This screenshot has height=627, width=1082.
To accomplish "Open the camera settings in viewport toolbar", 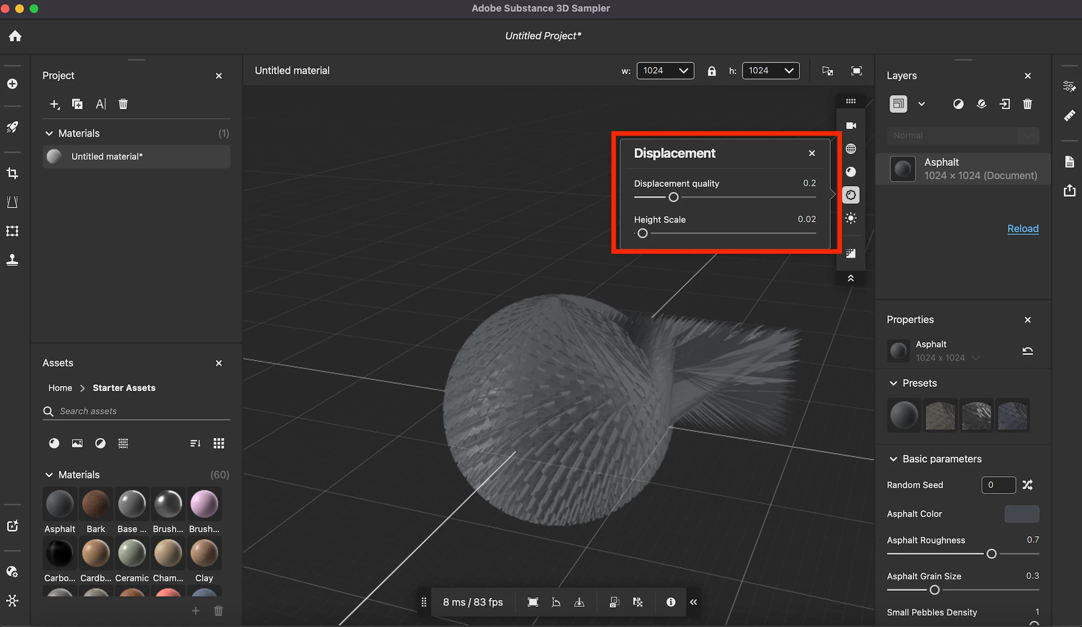I will point(851,125).
